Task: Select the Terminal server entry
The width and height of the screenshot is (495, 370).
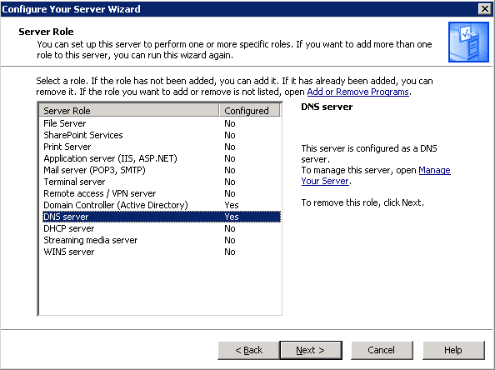Action: click(161, 182)
